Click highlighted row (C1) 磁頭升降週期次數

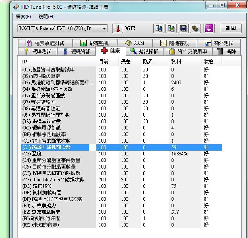[121, 147]
